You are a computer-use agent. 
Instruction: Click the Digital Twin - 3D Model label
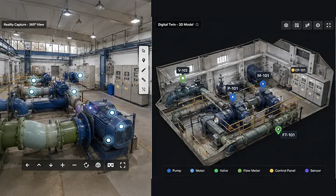coord(176,25)
